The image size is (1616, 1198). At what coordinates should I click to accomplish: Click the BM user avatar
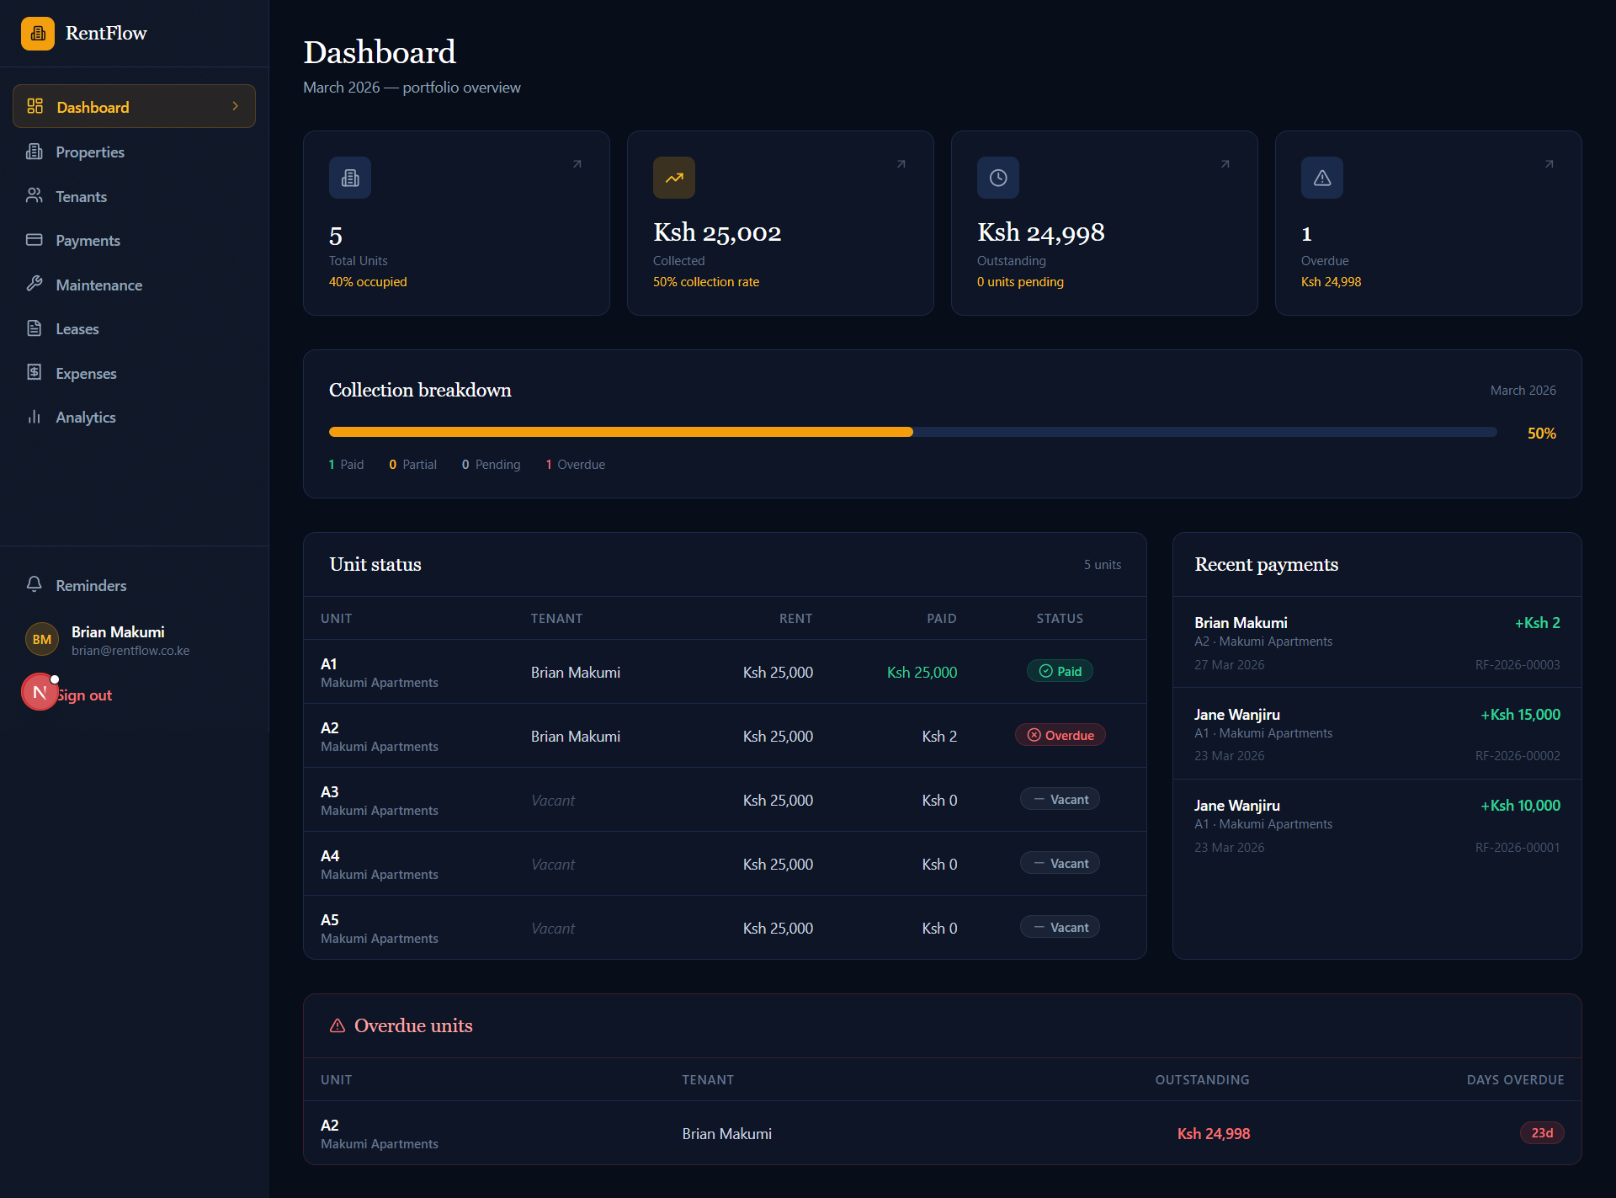pos(42,640)
